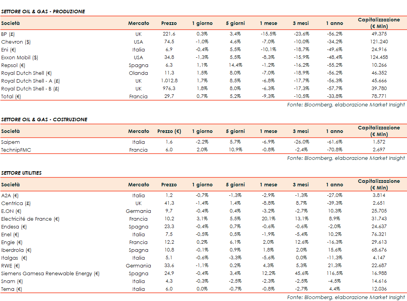Click the Royal Dutch Shell - B (£) row
Screen dimensions: 407x301
pos(30,89)
